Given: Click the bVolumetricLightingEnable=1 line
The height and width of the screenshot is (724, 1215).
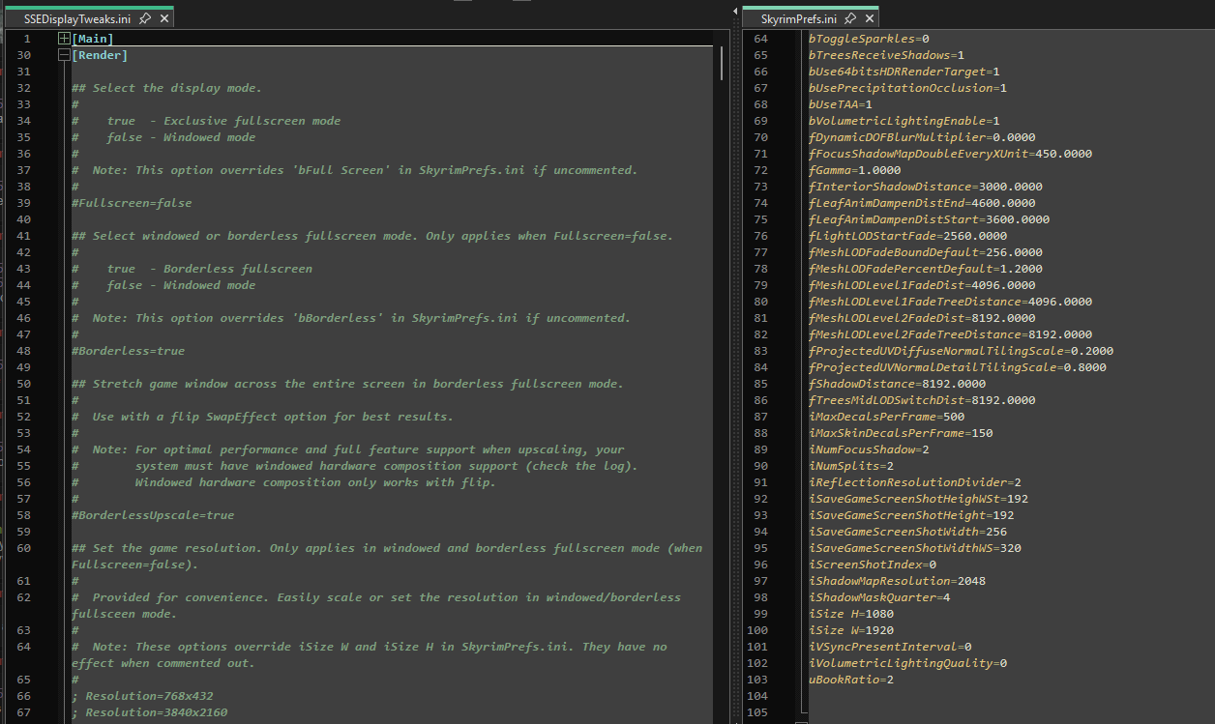Looking at the screenshot, I should coord(904,121).
